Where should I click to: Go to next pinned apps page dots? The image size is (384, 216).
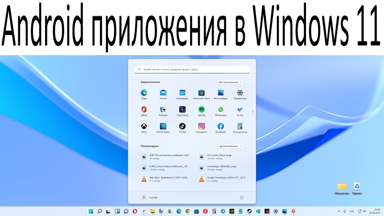253,112
